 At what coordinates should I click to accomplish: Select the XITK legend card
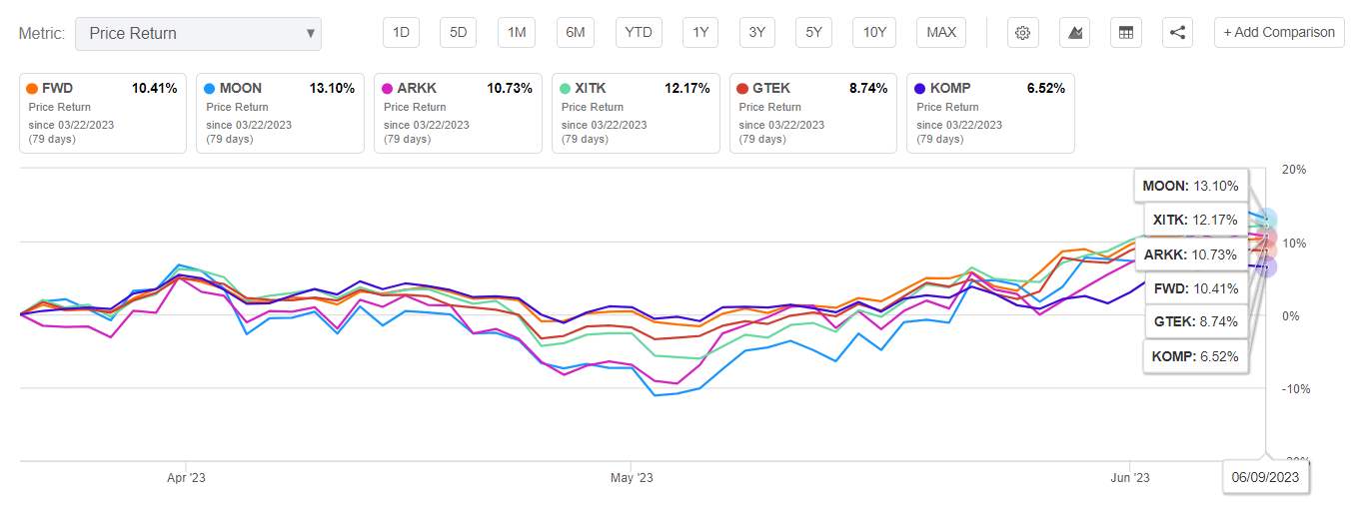click(636, 112)
